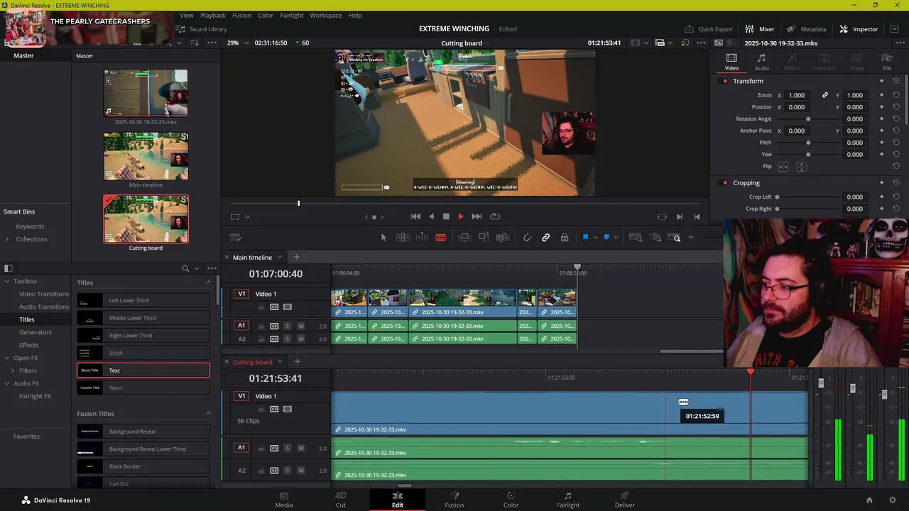This screenshot has width=909, height=511.
Task: Open the Main timeline tab dropdown
Action: tap(279, 258)
